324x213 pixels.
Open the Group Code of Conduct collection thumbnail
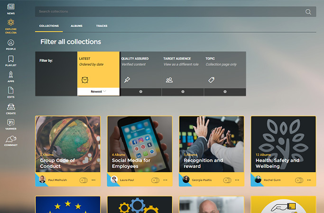(x=68, y=144)
